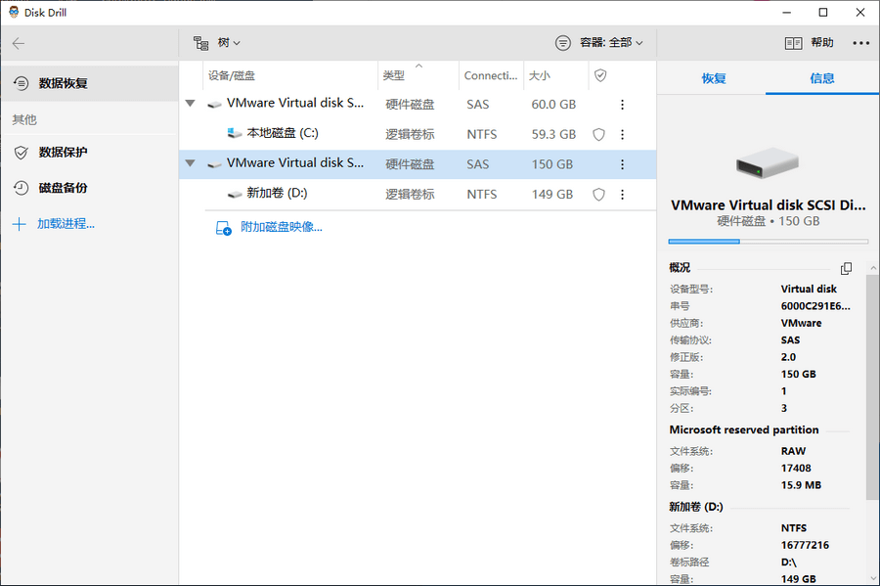Select the first VMware Virtual disk row name
This screenshot has height=586, width=880.
pos(295,104)
